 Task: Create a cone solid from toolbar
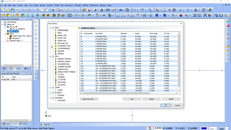pyautogui.click(x=13, y=15)
